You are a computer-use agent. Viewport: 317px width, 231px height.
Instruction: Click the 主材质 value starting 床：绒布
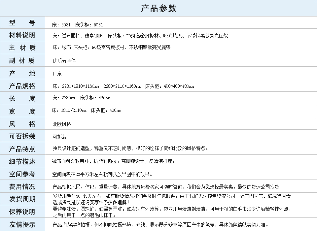pyautogui.click(x=112, y=47)
